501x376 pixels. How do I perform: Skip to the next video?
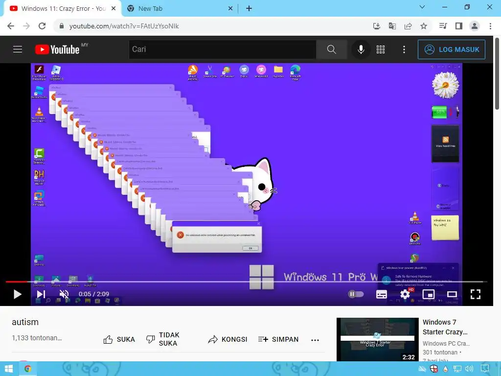pos(41,294)
